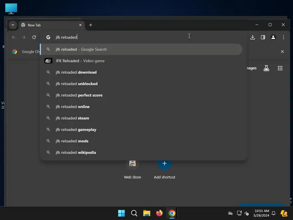Open the notifications bell icon

(274, 213)
